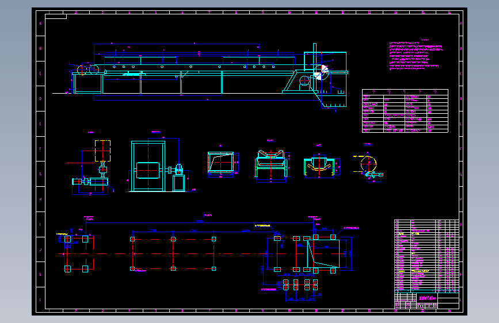Viewport: 499px width, 323px height.
Task: Click the "2650" dimension in foundation plan
Action: click(x=245, y=230)
